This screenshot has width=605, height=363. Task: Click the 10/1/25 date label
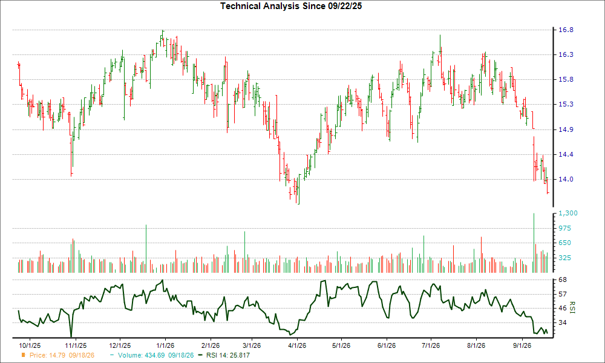point(30,345)
